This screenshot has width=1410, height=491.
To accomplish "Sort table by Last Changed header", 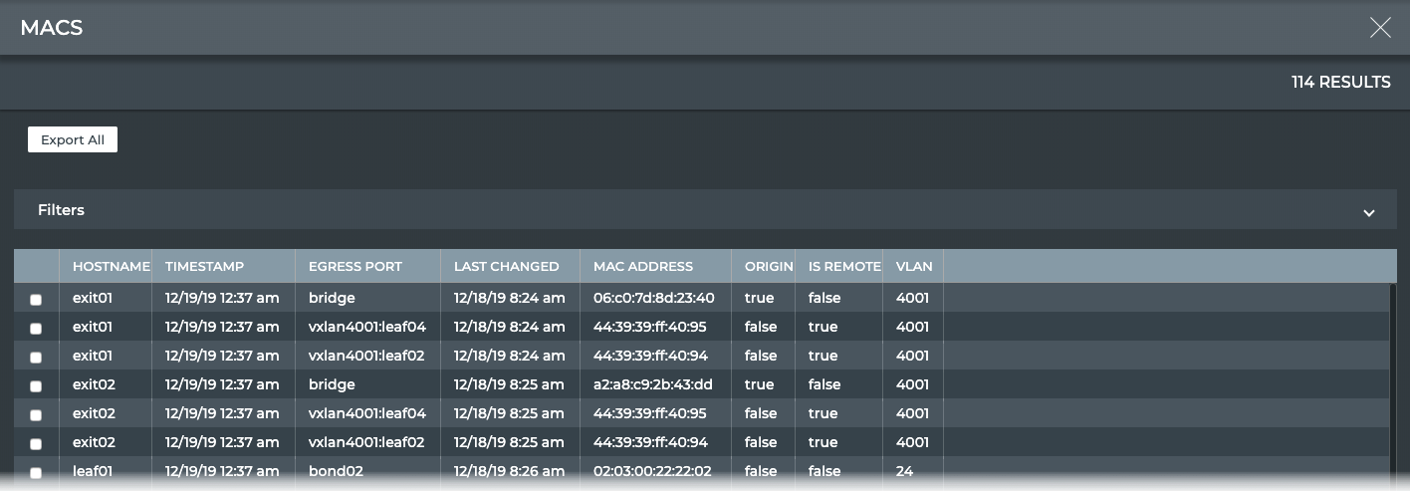I will point(506,266).
